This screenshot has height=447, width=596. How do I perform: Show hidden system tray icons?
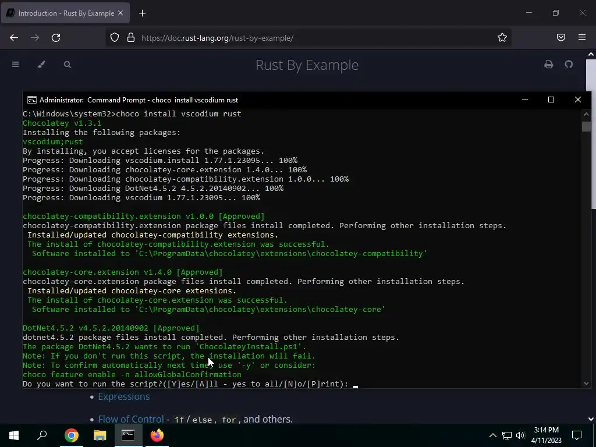click(492, 435)
